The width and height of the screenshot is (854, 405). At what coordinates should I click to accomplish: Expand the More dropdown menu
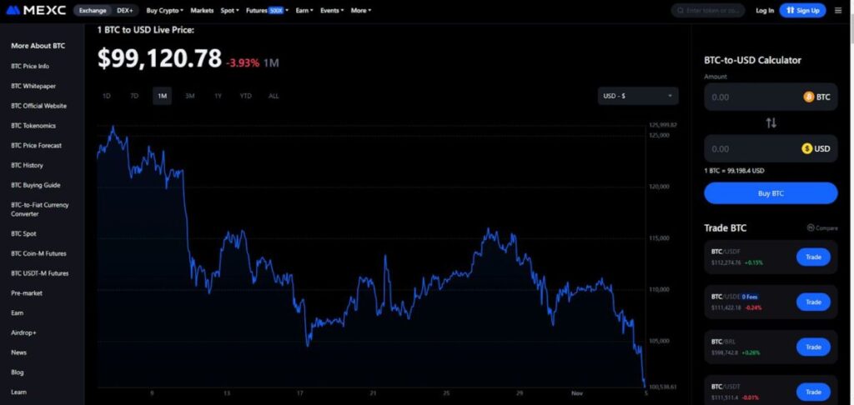click(361, 10)
